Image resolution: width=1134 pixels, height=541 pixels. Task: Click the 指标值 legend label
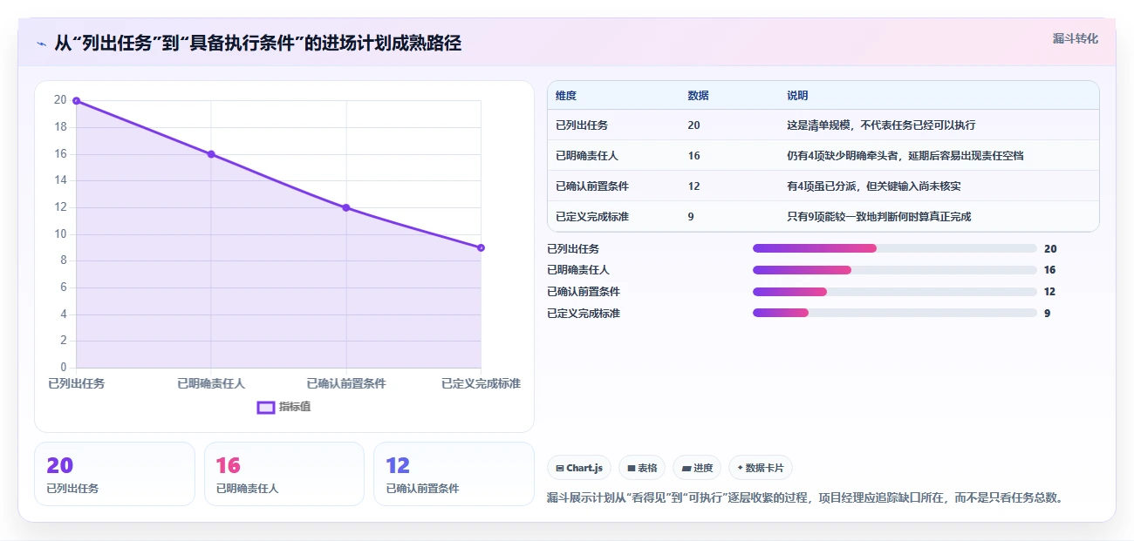pyautogui.click(x=295, y=407)
